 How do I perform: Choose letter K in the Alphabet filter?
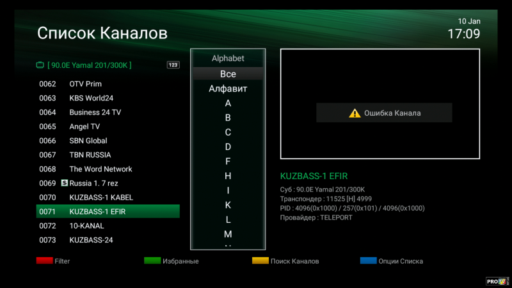[x=228, y=205]
